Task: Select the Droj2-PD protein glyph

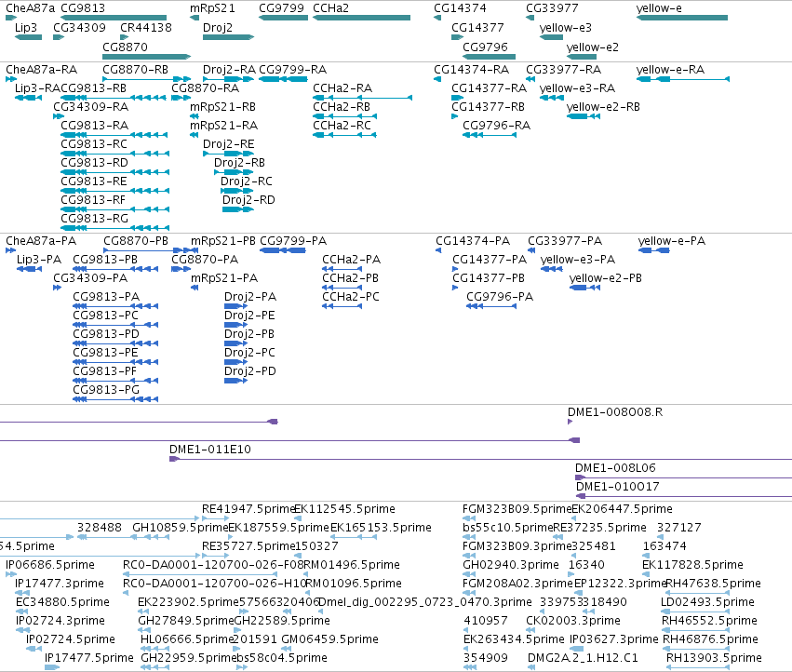Action: [x=235, y=381]
